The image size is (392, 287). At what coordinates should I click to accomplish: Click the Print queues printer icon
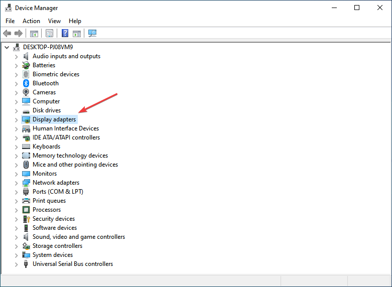[26, 201]
